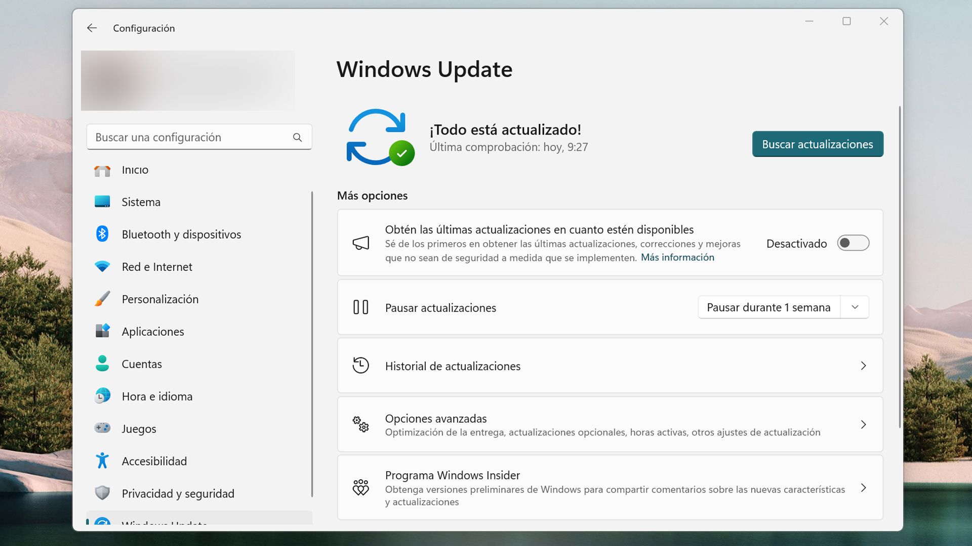Image resolution: width=972 pixels, height=546 pixels.
Task: Click the Última comprobación: hoy, 9:27 text
Action: click(508, 147)
